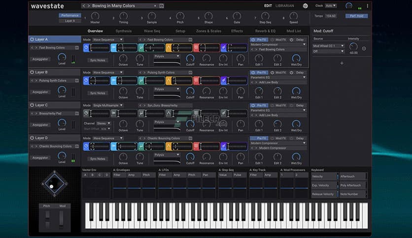Viewport: 412px width, 238px height.
Task: Open Layer C Single Multisample mode dropdown
Action: click(x=108, y=105)
